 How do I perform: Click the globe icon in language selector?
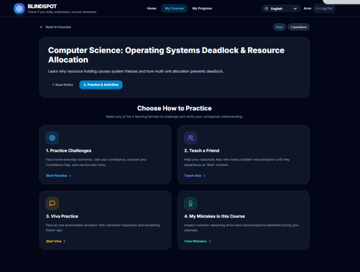point(266,9)
